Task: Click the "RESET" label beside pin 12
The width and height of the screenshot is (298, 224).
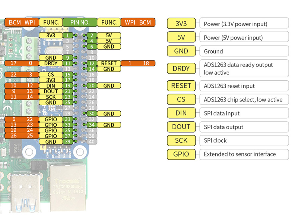Action: click(109, 63)
